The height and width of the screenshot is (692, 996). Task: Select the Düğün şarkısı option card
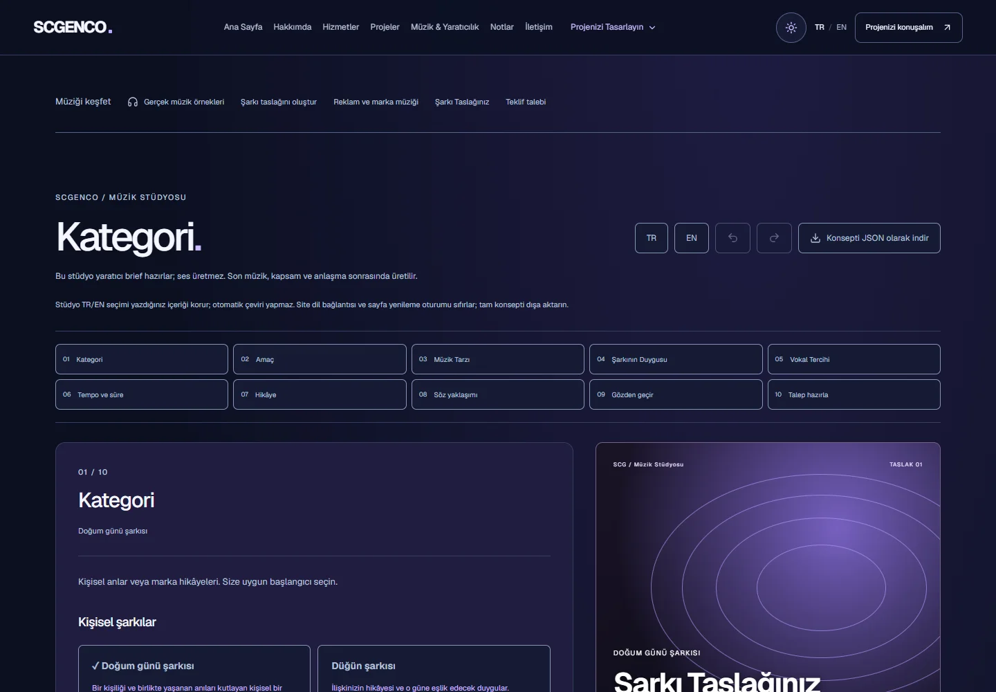434,668
